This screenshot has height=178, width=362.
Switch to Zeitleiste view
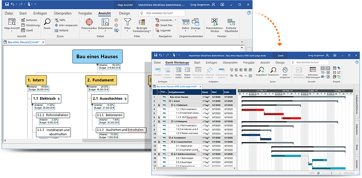pos(29,20)
